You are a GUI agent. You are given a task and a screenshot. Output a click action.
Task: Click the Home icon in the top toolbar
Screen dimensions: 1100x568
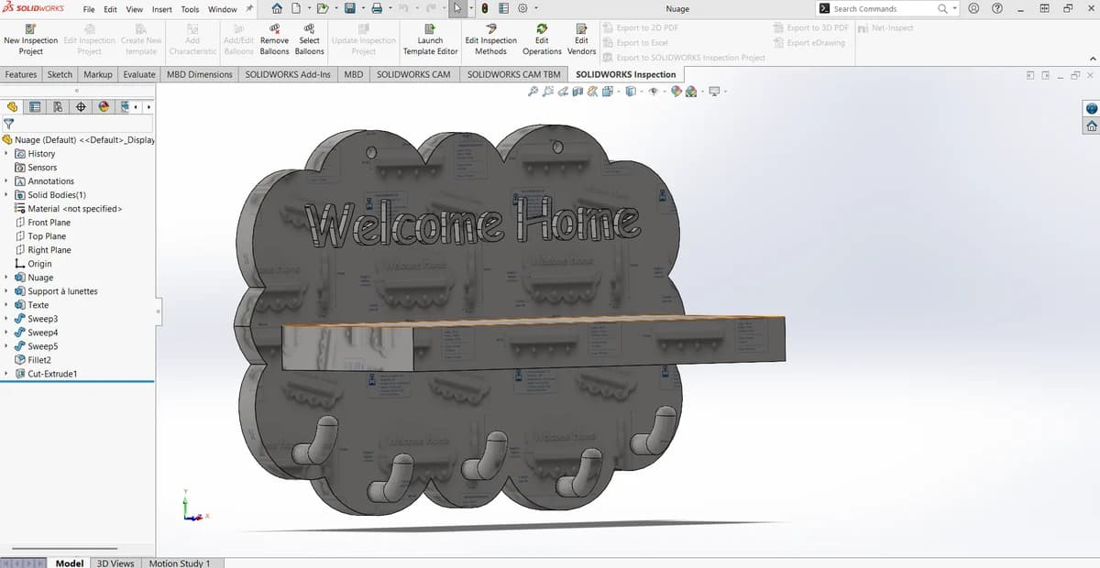[x=276, y=8]
